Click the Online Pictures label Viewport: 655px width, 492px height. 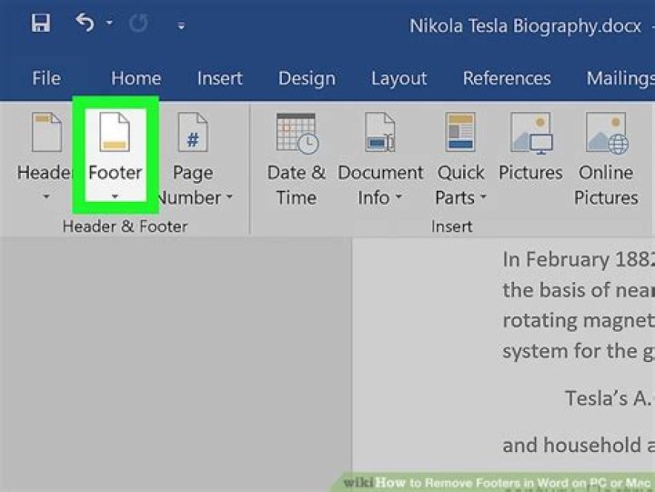tap(606, 185)
